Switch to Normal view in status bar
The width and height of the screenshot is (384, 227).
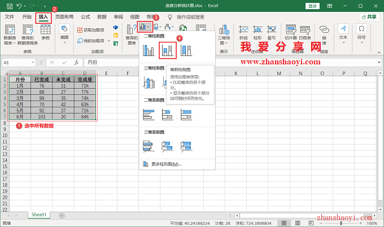point(284,223)
